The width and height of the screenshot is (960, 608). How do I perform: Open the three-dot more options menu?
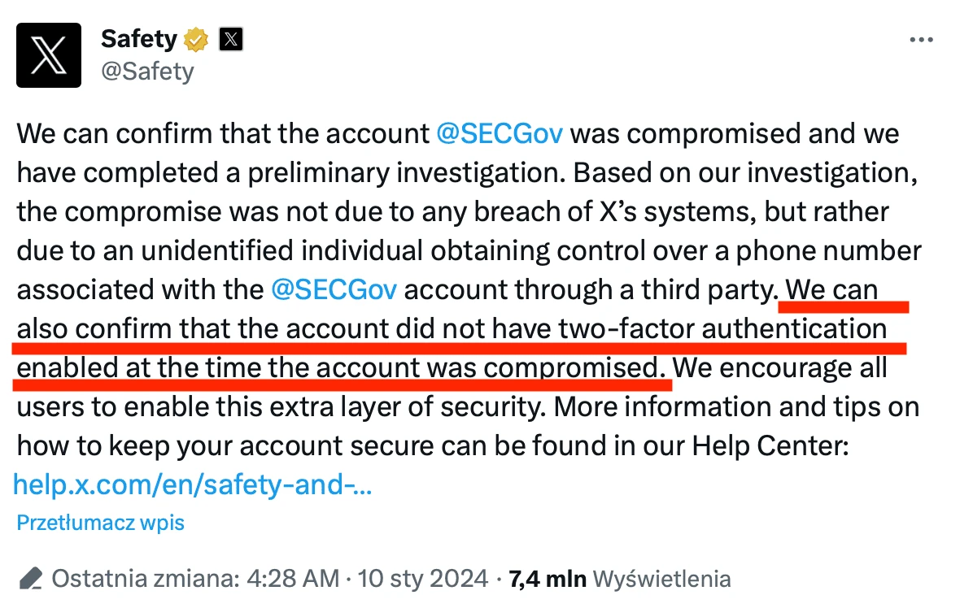tap(921, 40)
